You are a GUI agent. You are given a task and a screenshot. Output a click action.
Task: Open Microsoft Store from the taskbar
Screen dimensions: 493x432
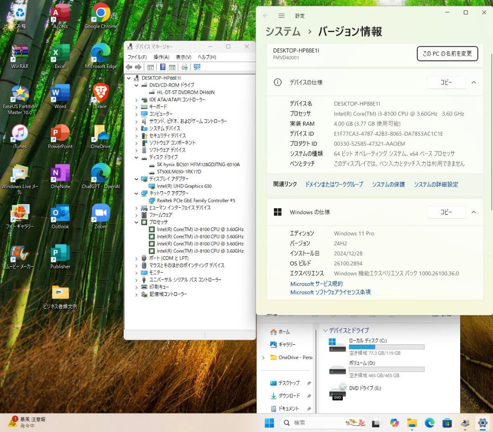(447, 423)
